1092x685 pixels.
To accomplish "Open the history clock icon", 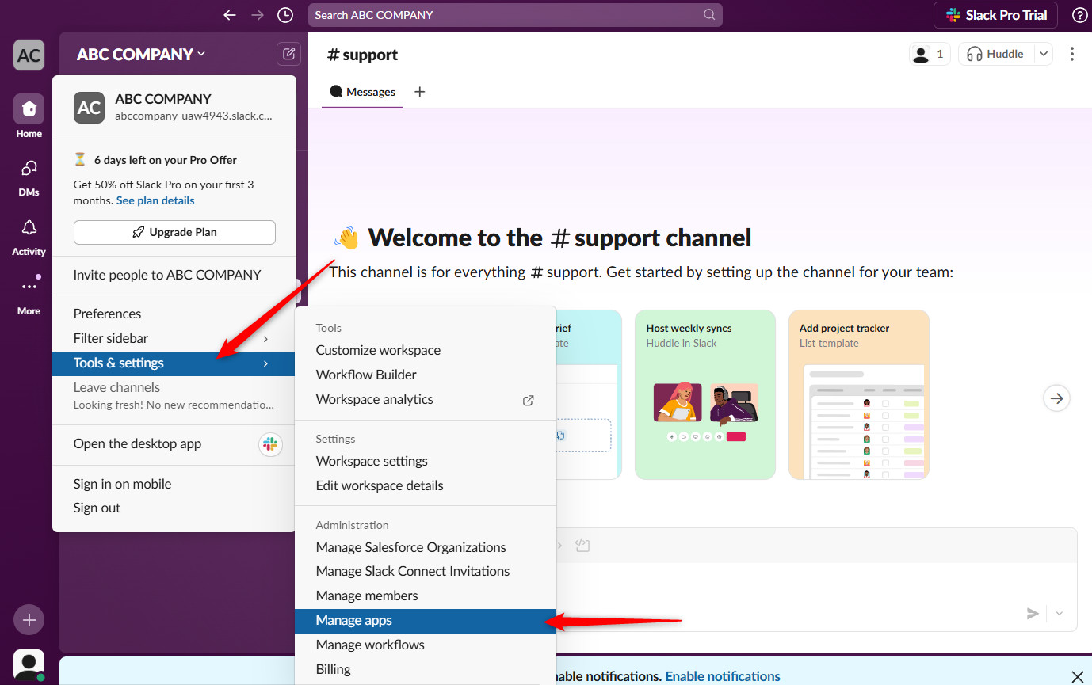I will point(285,15).
